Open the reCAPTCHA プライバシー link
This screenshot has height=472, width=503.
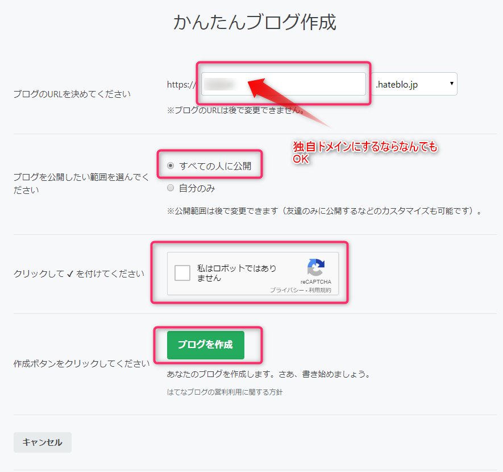(x=286, y=290)
